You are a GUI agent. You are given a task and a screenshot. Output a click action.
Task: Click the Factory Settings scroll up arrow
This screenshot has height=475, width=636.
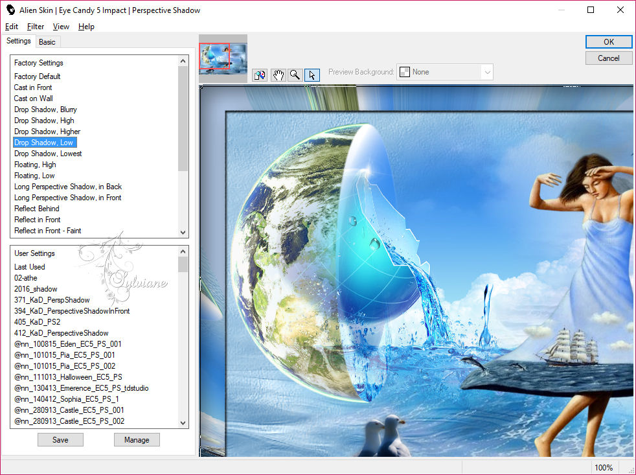pyautogui.click(x=183, y=61)
